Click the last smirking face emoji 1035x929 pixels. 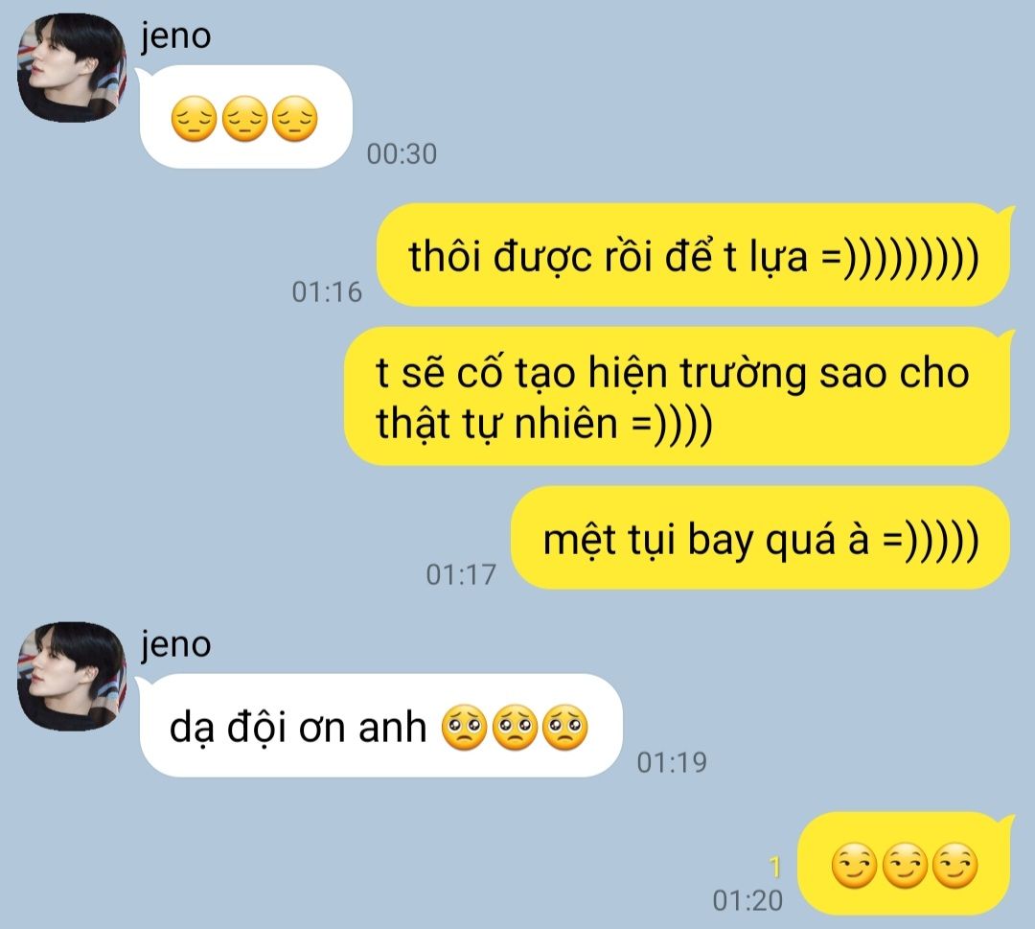tap(955, 866)
